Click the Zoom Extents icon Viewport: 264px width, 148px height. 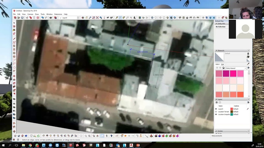(x=97, y=18)
